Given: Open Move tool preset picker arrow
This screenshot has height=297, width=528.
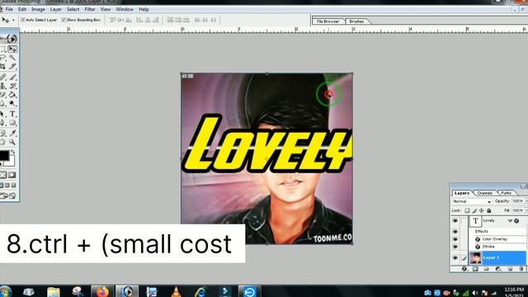Looking at the screenshot, I should (13, 20).
